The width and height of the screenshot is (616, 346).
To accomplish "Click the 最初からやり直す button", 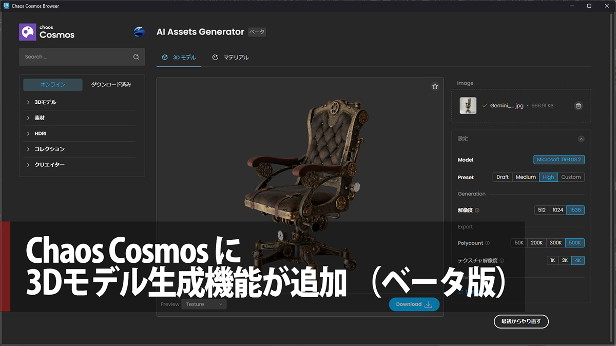I will [522, 322].
